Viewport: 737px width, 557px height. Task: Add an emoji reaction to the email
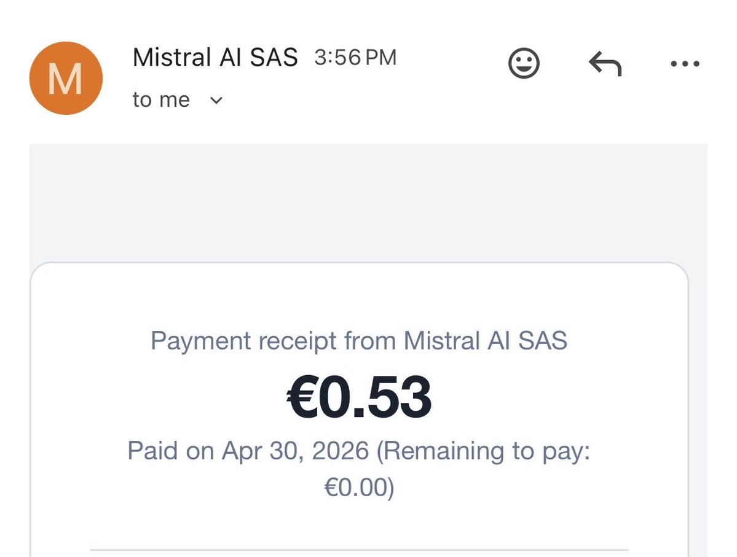524,63
